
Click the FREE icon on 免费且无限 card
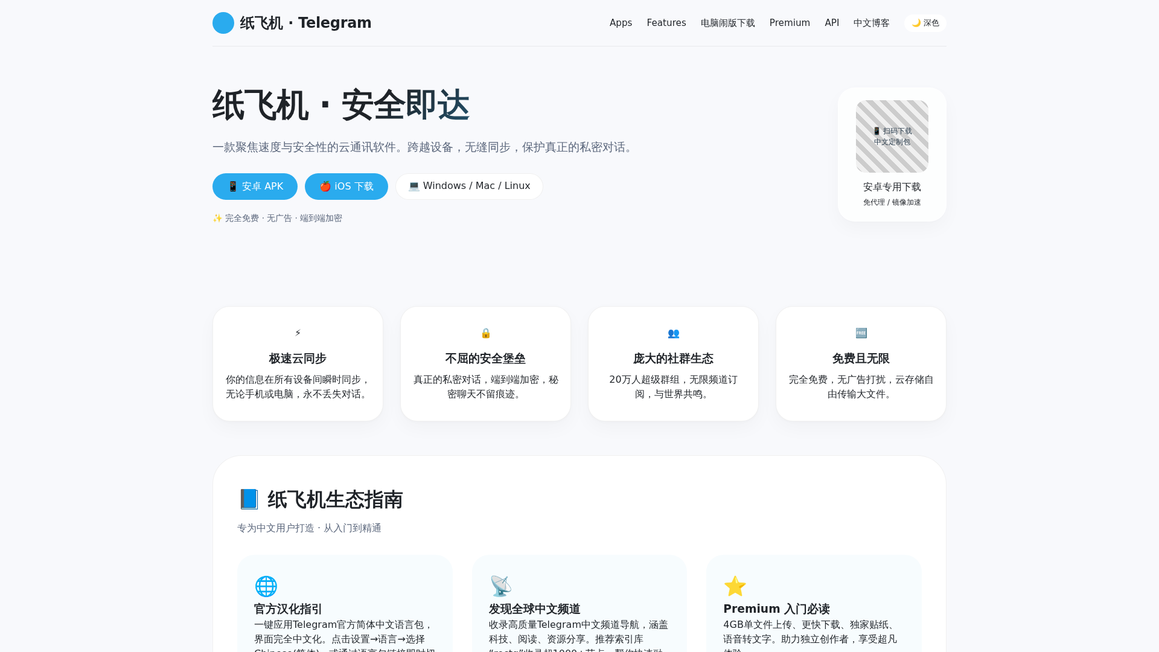(x=861, y=333)
